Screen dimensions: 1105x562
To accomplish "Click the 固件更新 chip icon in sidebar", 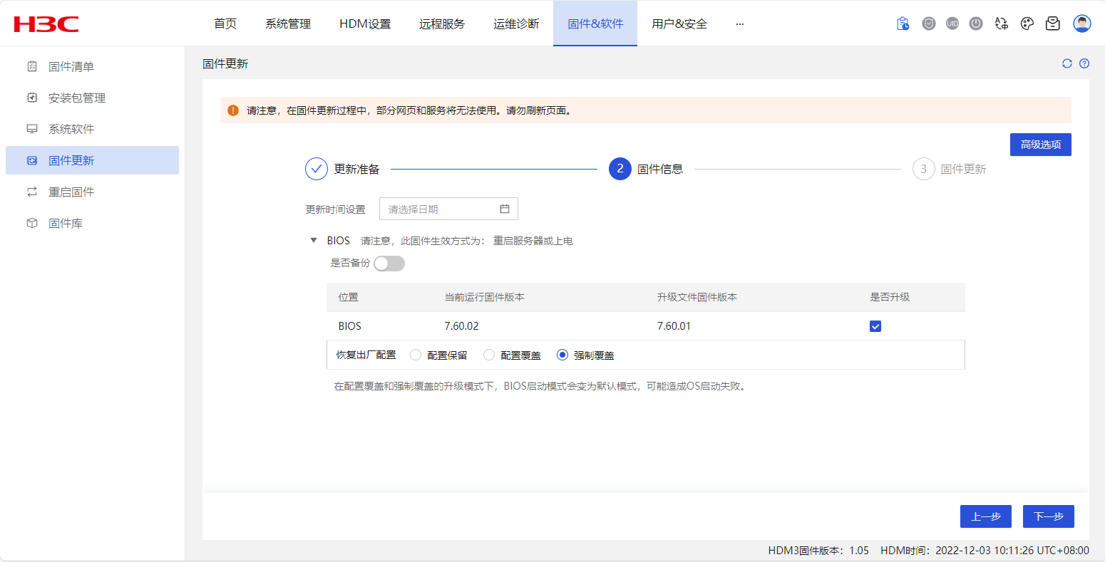I will pos(31,160).
